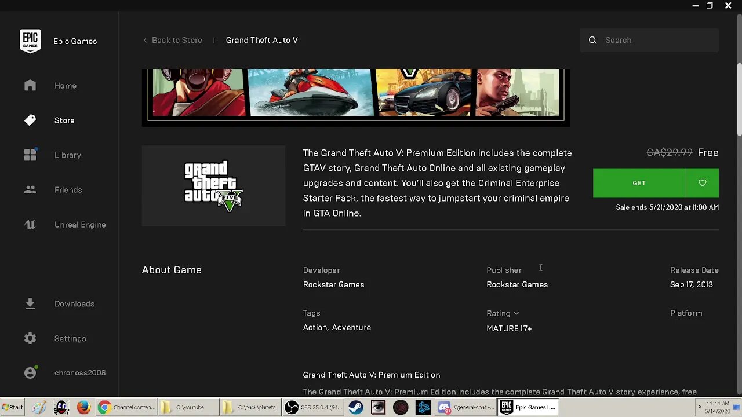Click the Sep 17, 2013 release date
The width and height of the screenshot is (742, 417).
click(692, 285)
